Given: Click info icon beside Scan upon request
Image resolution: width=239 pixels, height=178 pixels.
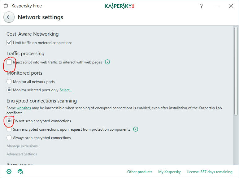Looking at the screenshot, I should [x=136, y=129].
